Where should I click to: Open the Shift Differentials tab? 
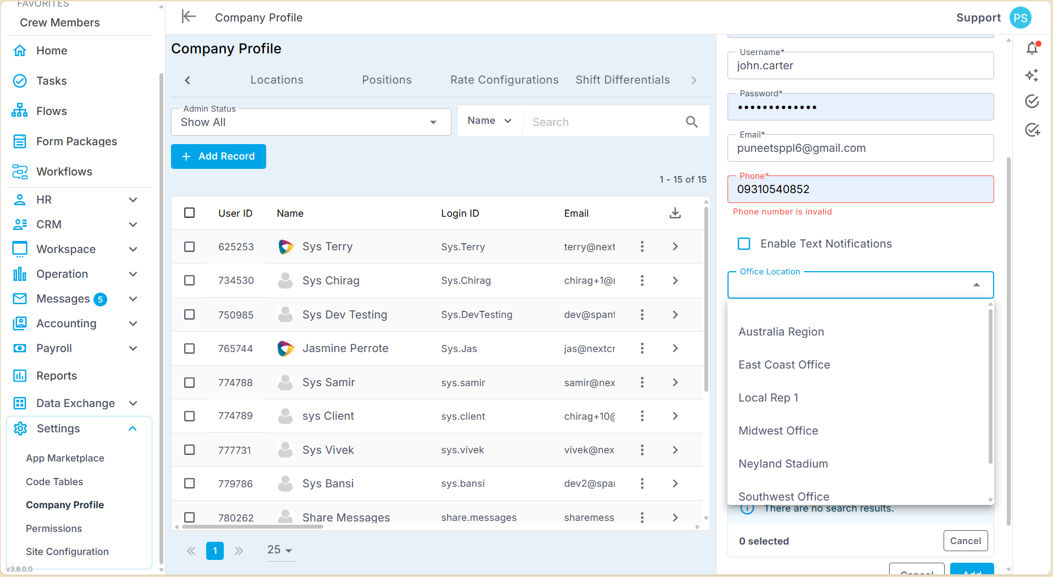pos(622,80)
